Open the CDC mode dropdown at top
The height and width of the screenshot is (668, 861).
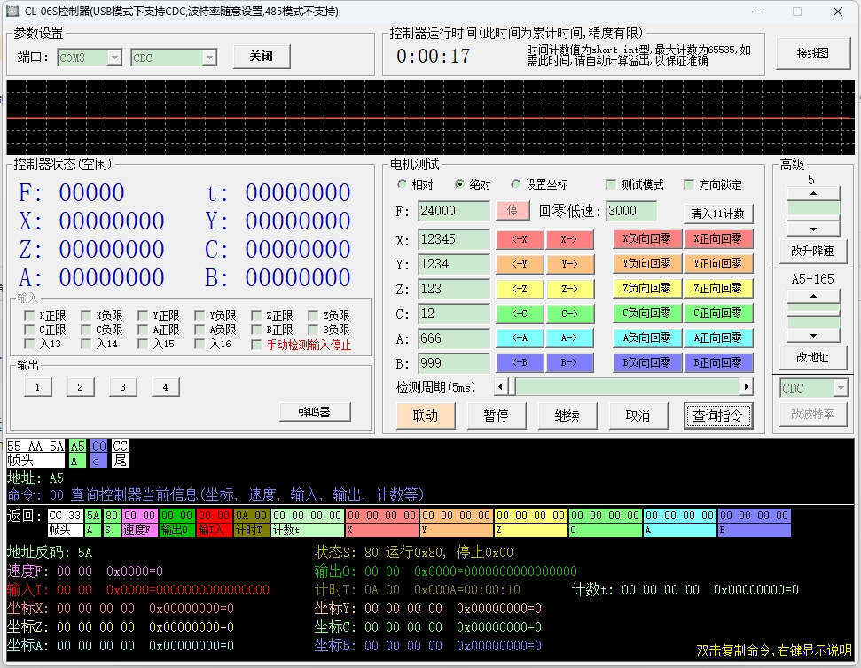point(209,58)
